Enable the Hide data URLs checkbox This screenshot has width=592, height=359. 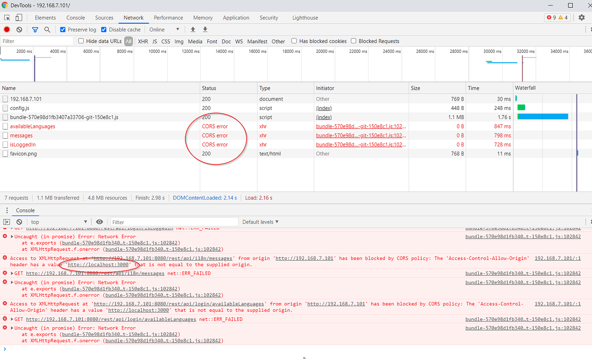tap(81, 41)
